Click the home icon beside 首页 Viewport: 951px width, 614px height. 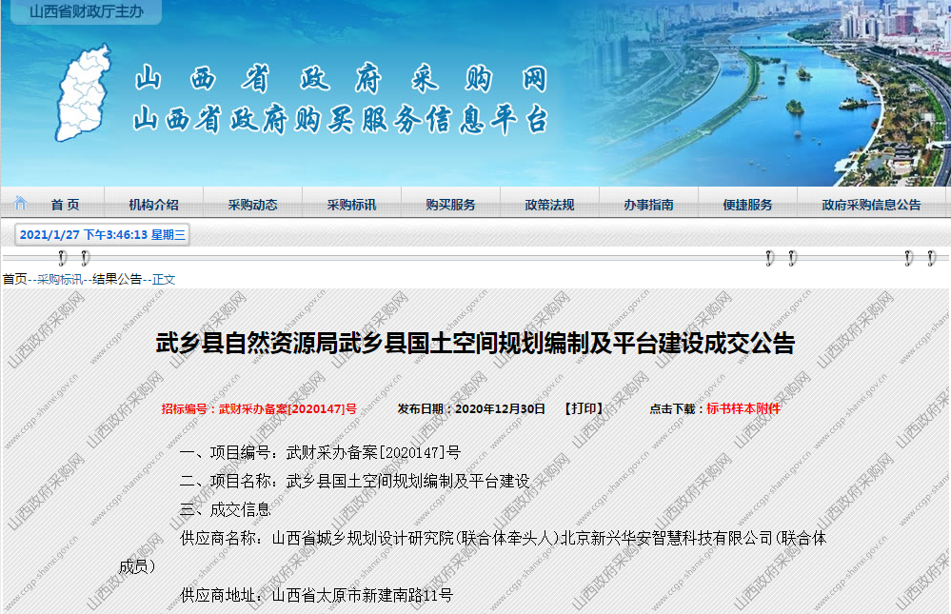tap(20, 204)
